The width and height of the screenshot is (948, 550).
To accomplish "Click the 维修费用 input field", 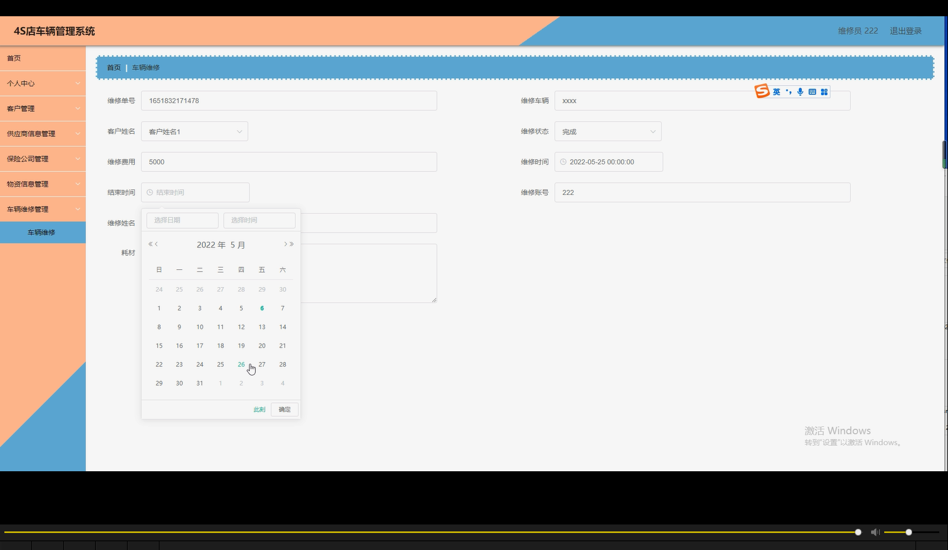I will pyautogui.click(x=289, y=162).
